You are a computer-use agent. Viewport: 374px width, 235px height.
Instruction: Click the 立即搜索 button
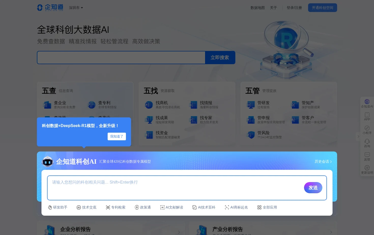pyautogui.click(x=220, y=58)
